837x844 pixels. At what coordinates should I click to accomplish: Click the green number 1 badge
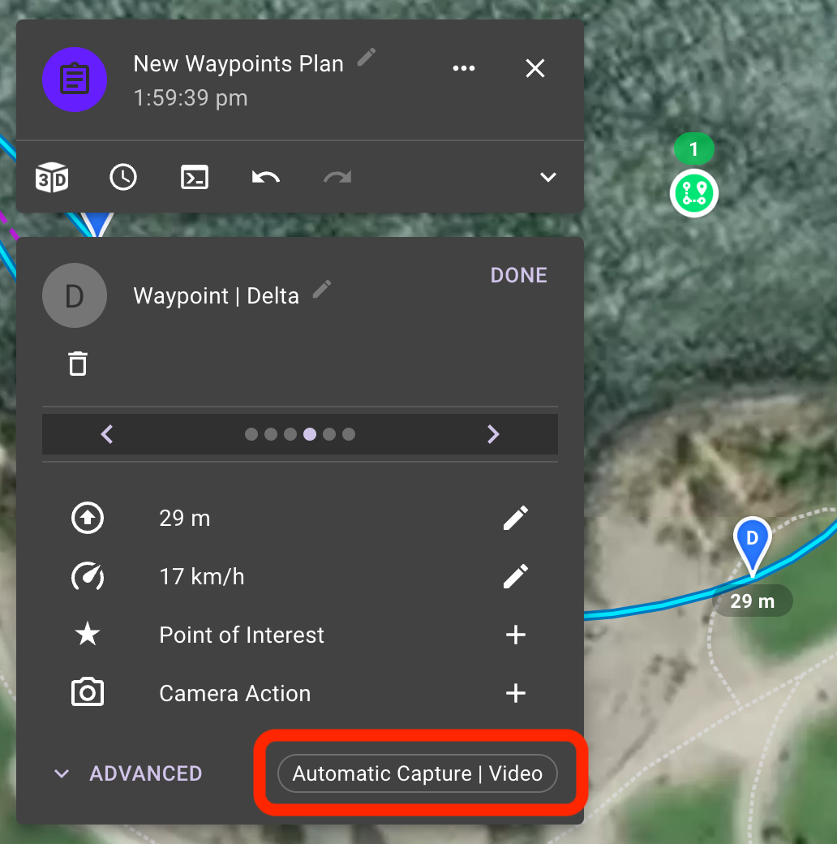point(694,149)
